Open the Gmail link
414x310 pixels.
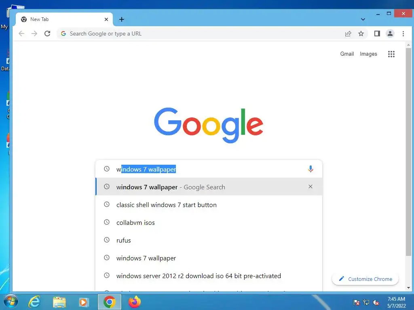coord(347,54)
